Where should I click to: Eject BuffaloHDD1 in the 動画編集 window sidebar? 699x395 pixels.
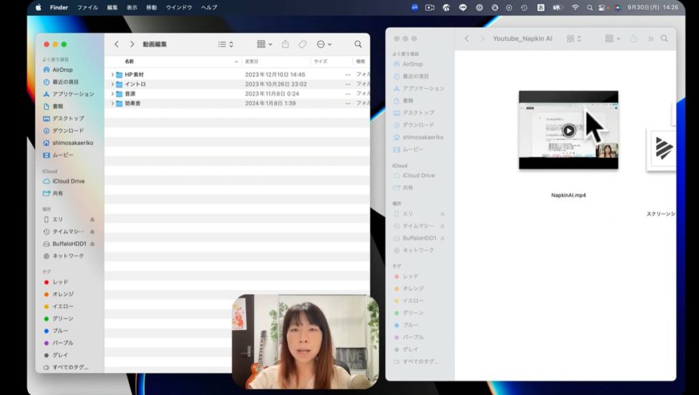(x=92, y=244)
